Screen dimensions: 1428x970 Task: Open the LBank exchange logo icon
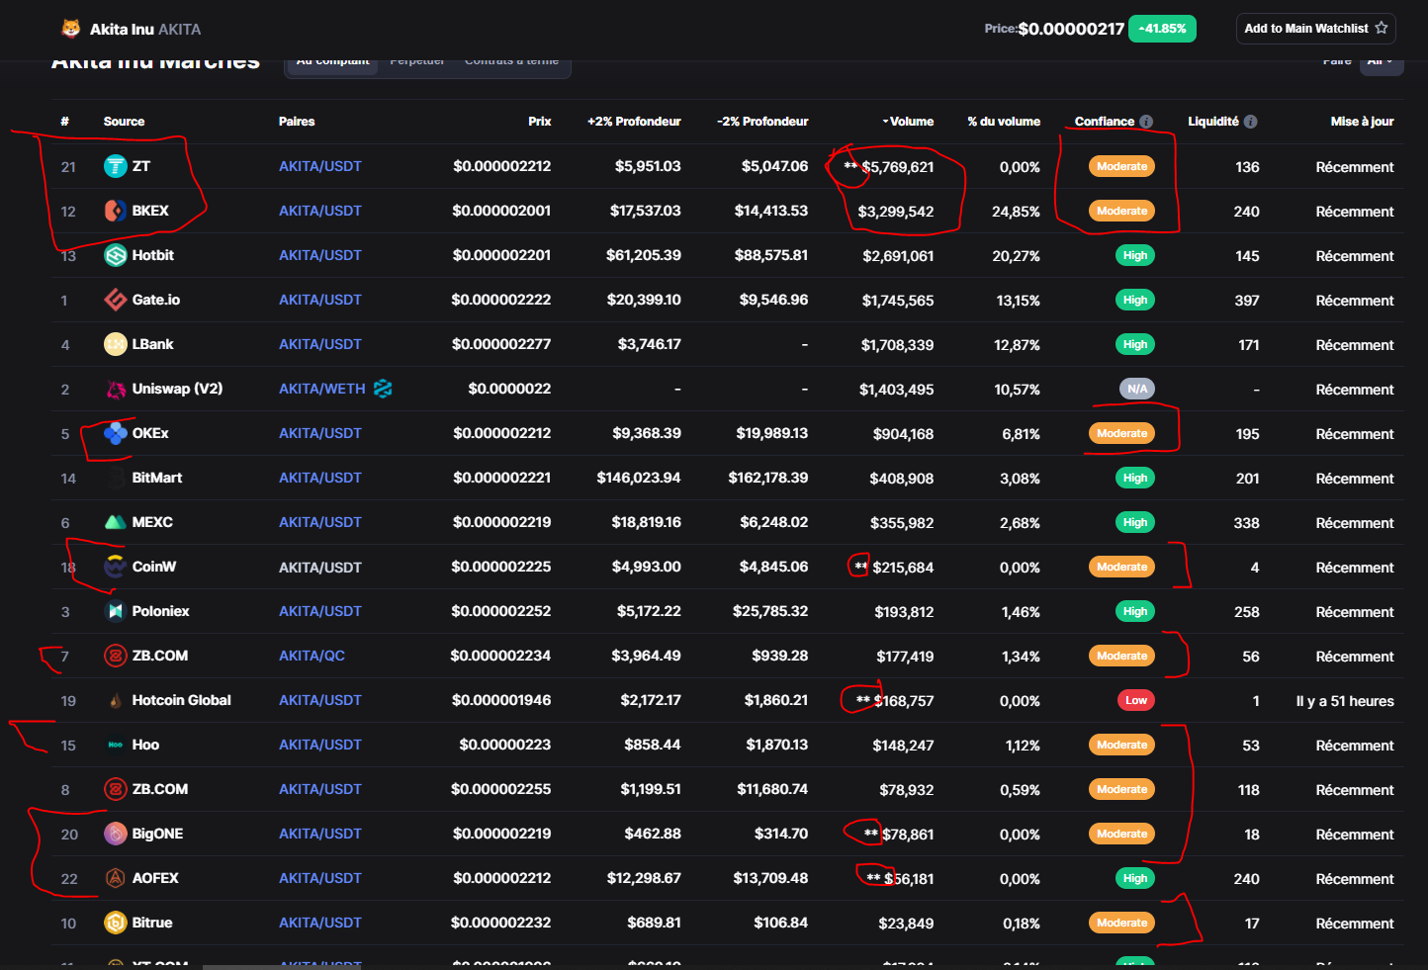(x=116, y=344)
